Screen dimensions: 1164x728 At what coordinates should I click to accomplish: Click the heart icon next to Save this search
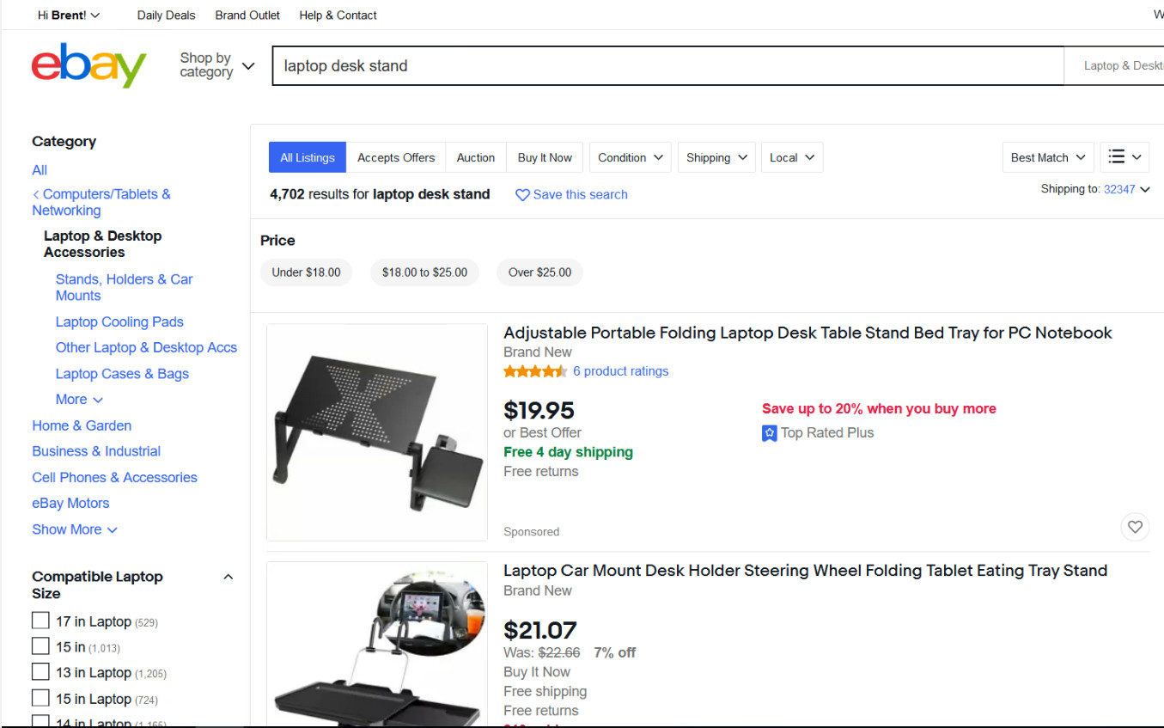coord(522,194)
